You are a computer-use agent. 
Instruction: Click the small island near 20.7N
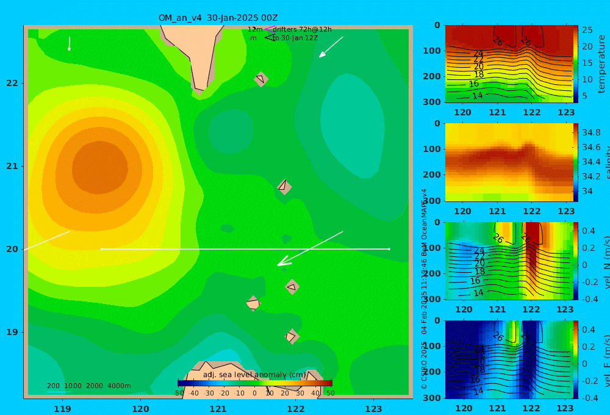click(x=284, y=187)
